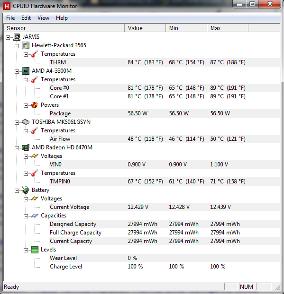The image size is (284, 294).
Task: Click the Air Flow min value 46 °C
Action: coord(186,139)
